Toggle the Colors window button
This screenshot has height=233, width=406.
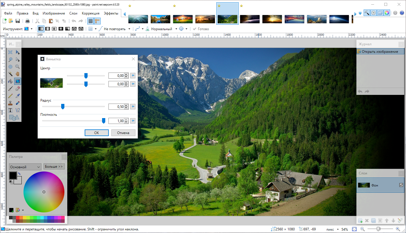click(x=387, y=13)
